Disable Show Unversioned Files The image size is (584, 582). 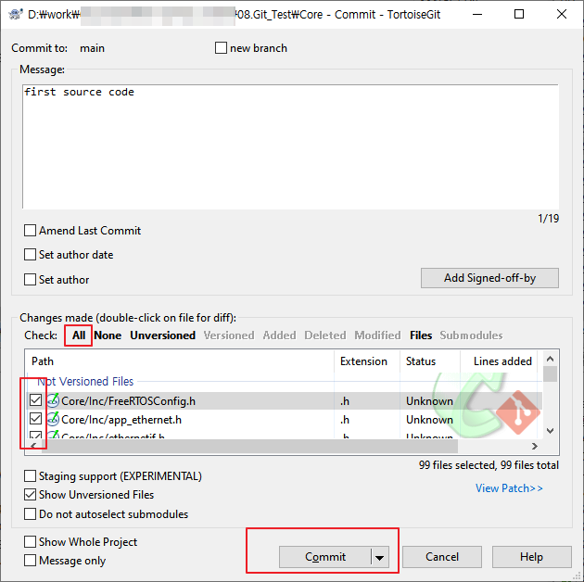point(31,495)
